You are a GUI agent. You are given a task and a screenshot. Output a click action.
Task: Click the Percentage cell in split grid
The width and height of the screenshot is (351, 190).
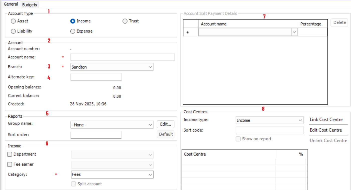(312, 32)
